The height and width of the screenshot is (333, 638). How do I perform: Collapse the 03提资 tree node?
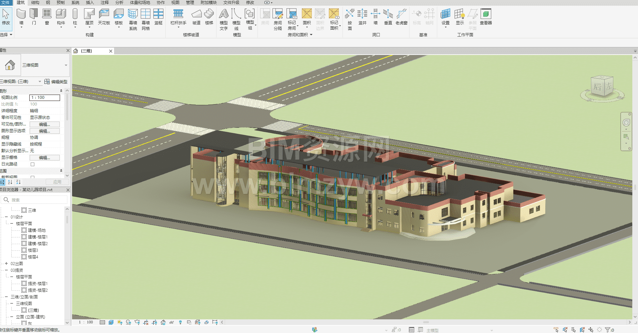(6, 270)
